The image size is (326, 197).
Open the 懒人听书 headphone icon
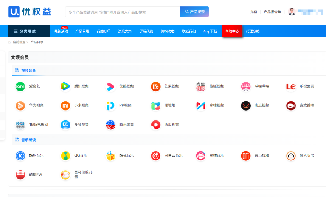point(291,156)
